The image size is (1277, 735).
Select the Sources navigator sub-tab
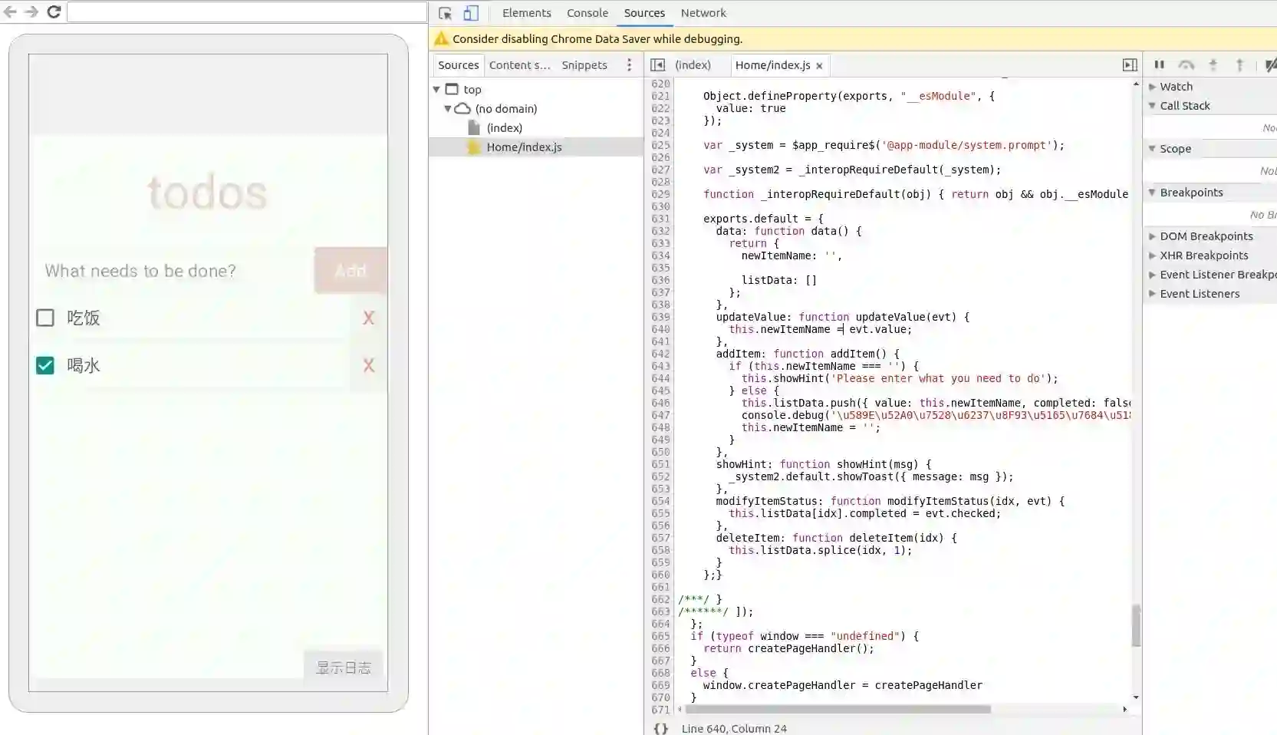click(459, 65)
